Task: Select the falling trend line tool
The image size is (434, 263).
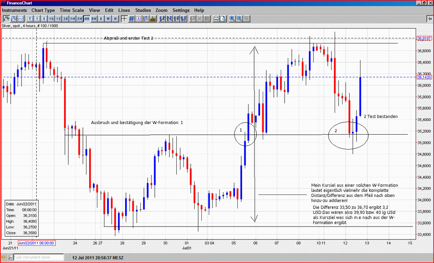Action: (169, 18)
